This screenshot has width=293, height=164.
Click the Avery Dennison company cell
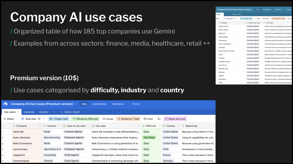click(27, 138)
